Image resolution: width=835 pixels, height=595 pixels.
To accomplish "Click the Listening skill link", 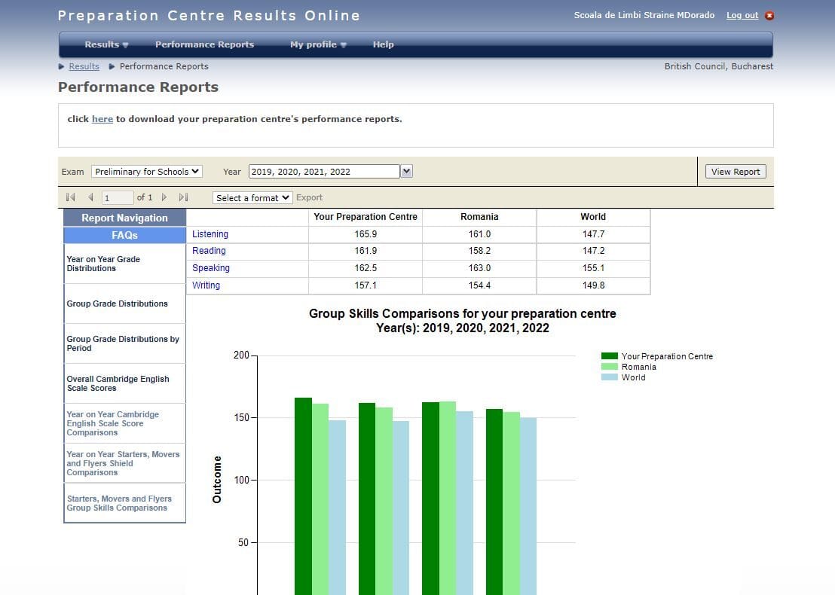I will (x=210, y=234).
